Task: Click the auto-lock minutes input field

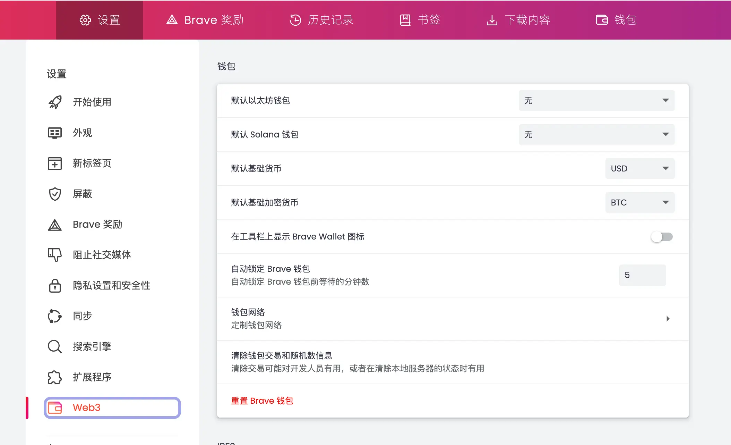Action: point(642,275)
